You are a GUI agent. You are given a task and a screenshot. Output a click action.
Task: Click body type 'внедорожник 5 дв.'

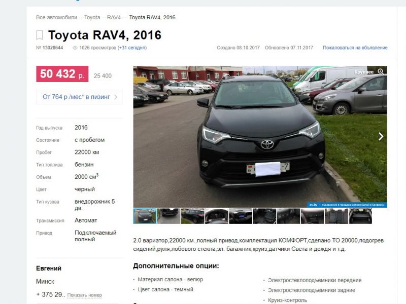(x=94, y=205)
